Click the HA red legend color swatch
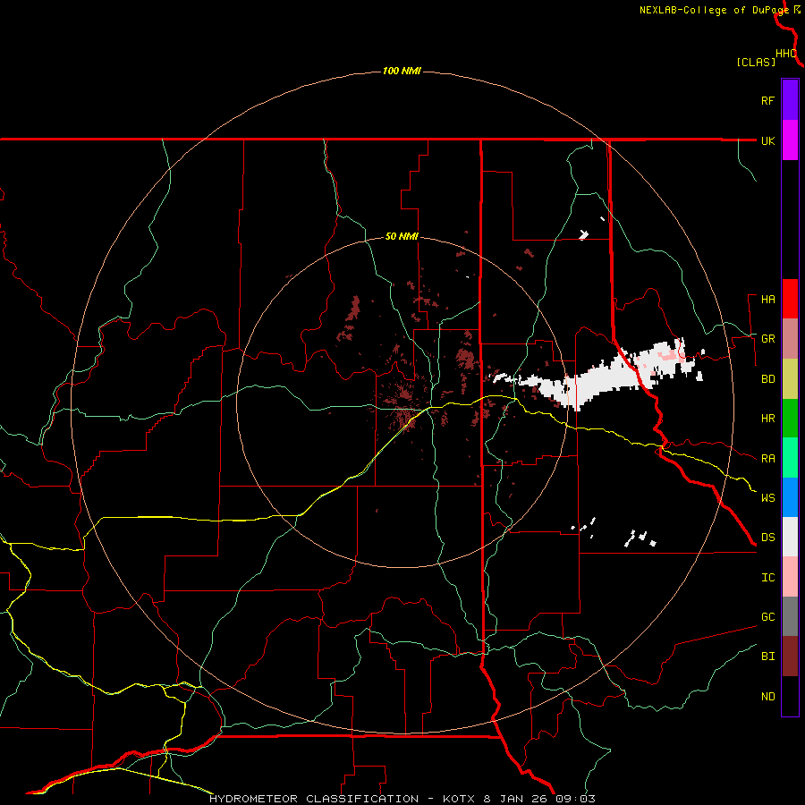The width and height of the screenshot is (805, 805). [x=790, y=299]
